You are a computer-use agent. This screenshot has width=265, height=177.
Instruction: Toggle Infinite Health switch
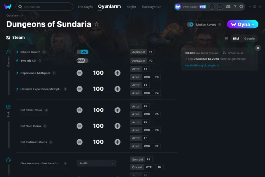click(82, 52)
